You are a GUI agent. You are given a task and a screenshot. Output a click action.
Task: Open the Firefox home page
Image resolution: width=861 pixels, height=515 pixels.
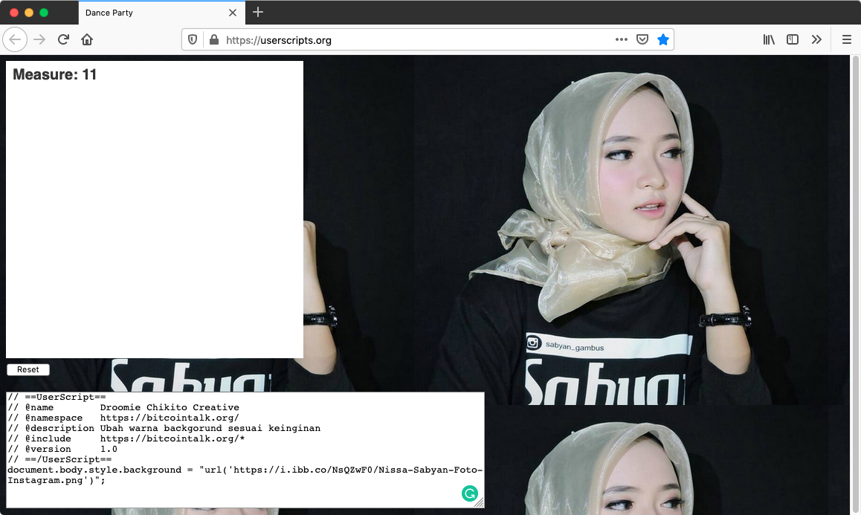tap(87, 39)
